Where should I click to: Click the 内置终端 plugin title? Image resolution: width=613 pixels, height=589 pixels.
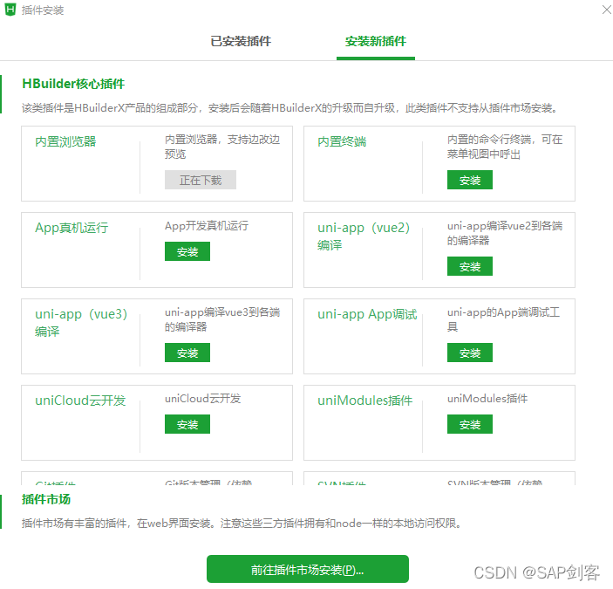pyautogui.click(x=342, y=141)
